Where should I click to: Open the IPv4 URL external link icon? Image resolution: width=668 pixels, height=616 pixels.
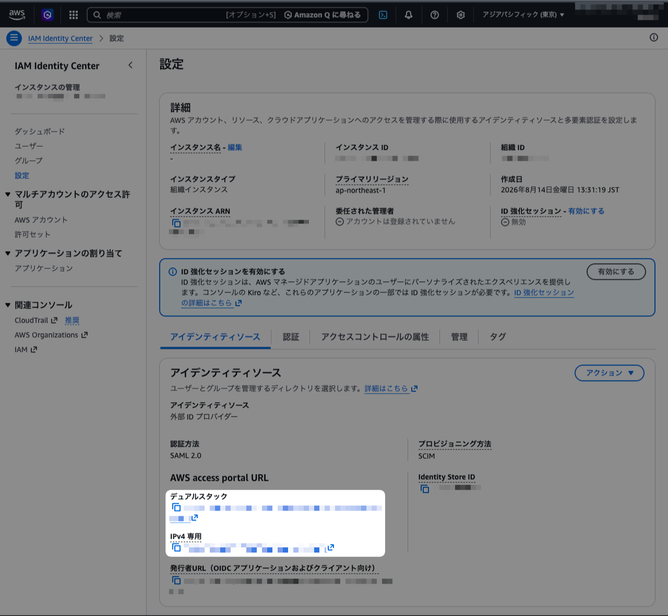[330, 548]
